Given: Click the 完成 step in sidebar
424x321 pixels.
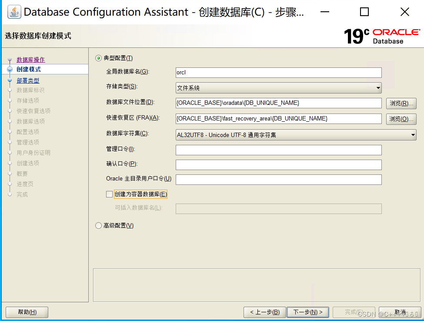Looking at the screenshot, I should (22, 195).
